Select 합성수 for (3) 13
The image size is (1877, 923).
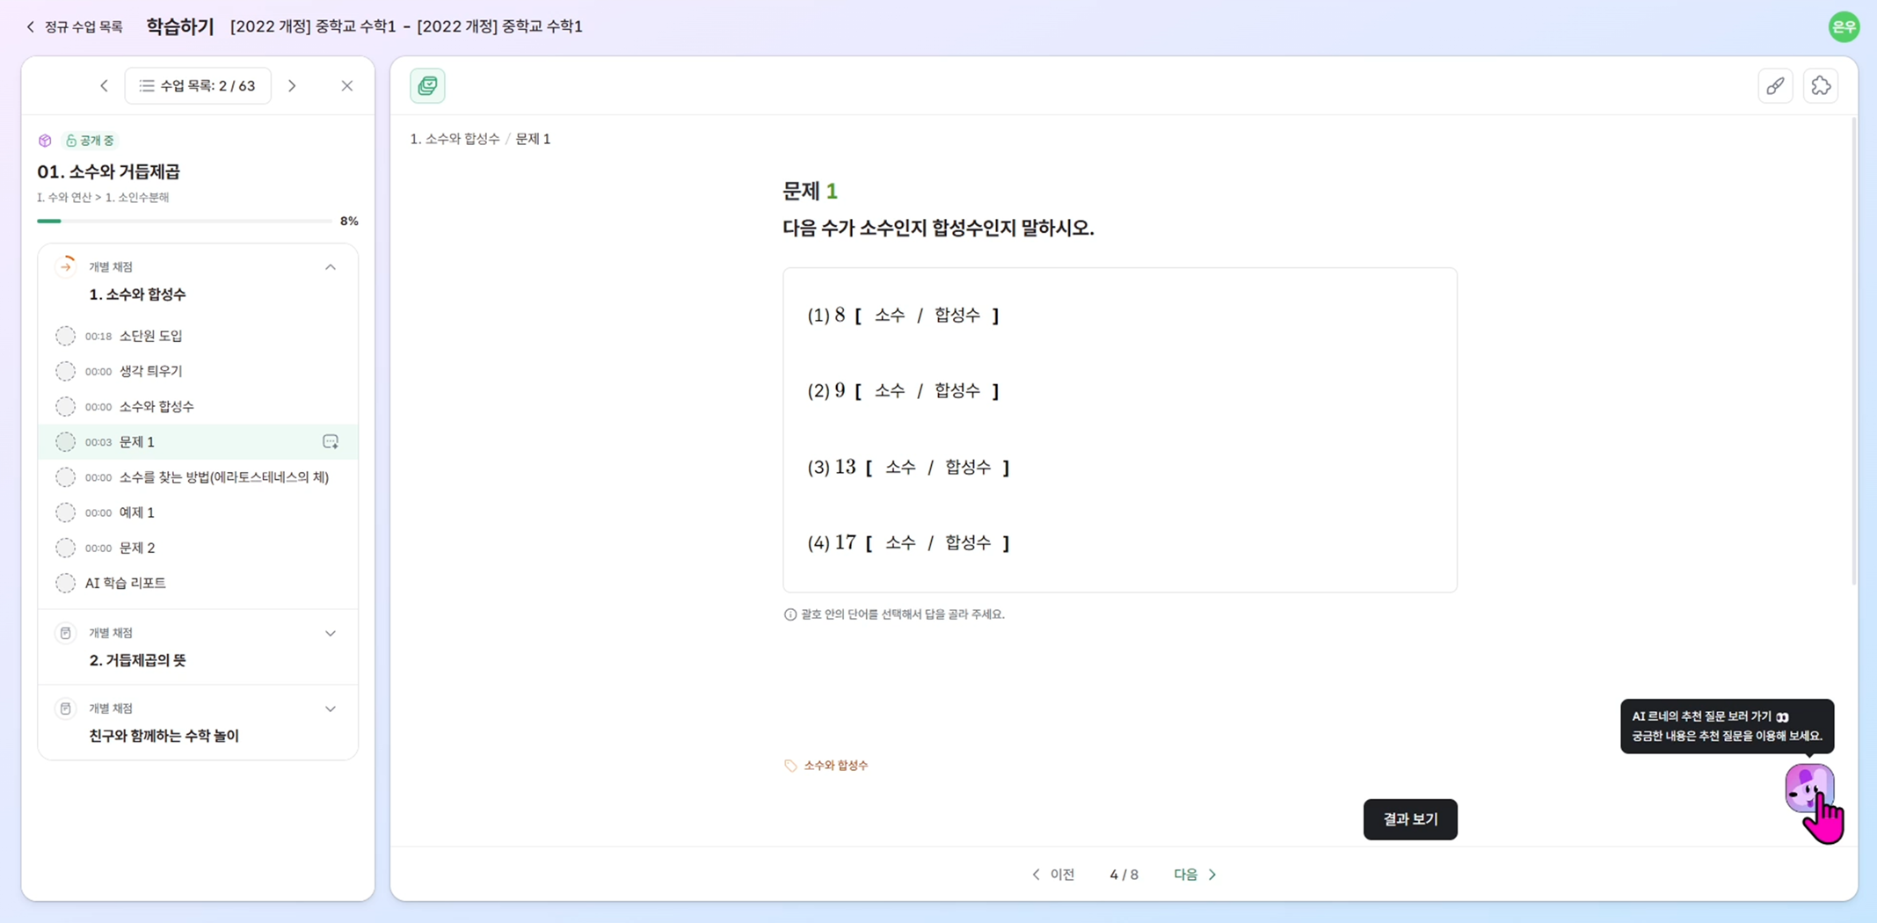click(968, 467)
